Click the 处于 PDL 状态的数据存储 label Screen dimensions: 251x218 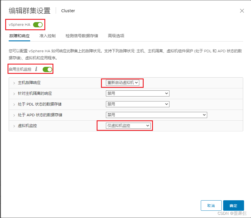(x=40, y=104)
